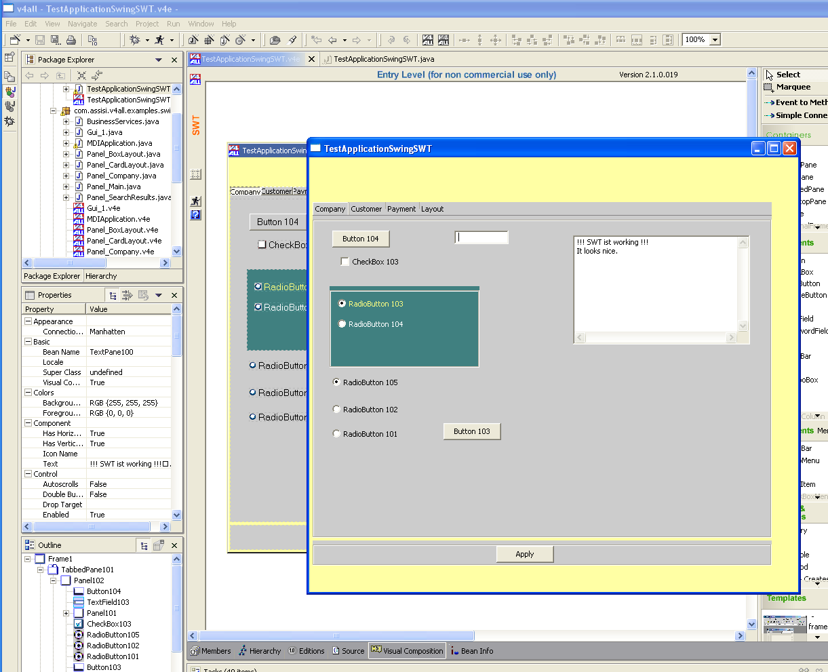This screenshot has height=672, width=828.
Task: Click the editor's horizontal scrollbar thumb
Action: [336, 636]
